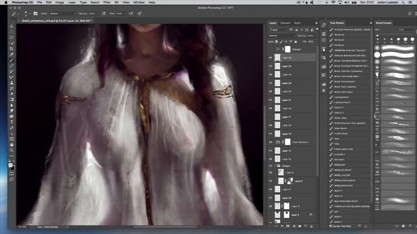
Task: Create new tool preset icon
Action: [360, 226]
